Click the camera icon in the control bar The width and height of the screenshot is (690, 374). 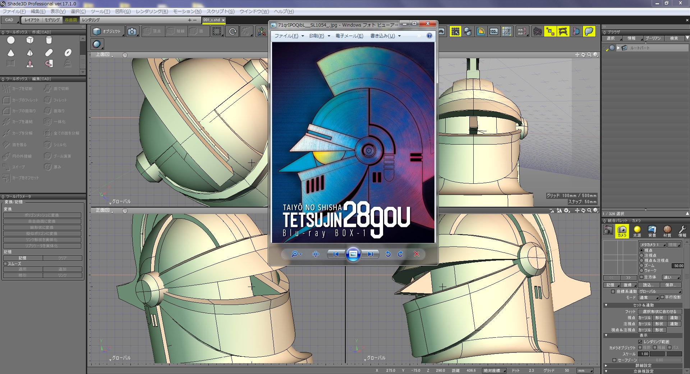click(x=132, y=32)
